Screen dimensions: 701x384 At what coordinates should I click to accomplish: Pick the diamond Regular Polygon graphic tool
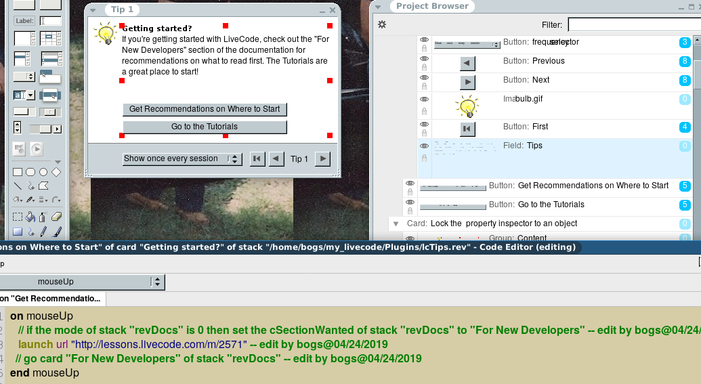point(56,172)
